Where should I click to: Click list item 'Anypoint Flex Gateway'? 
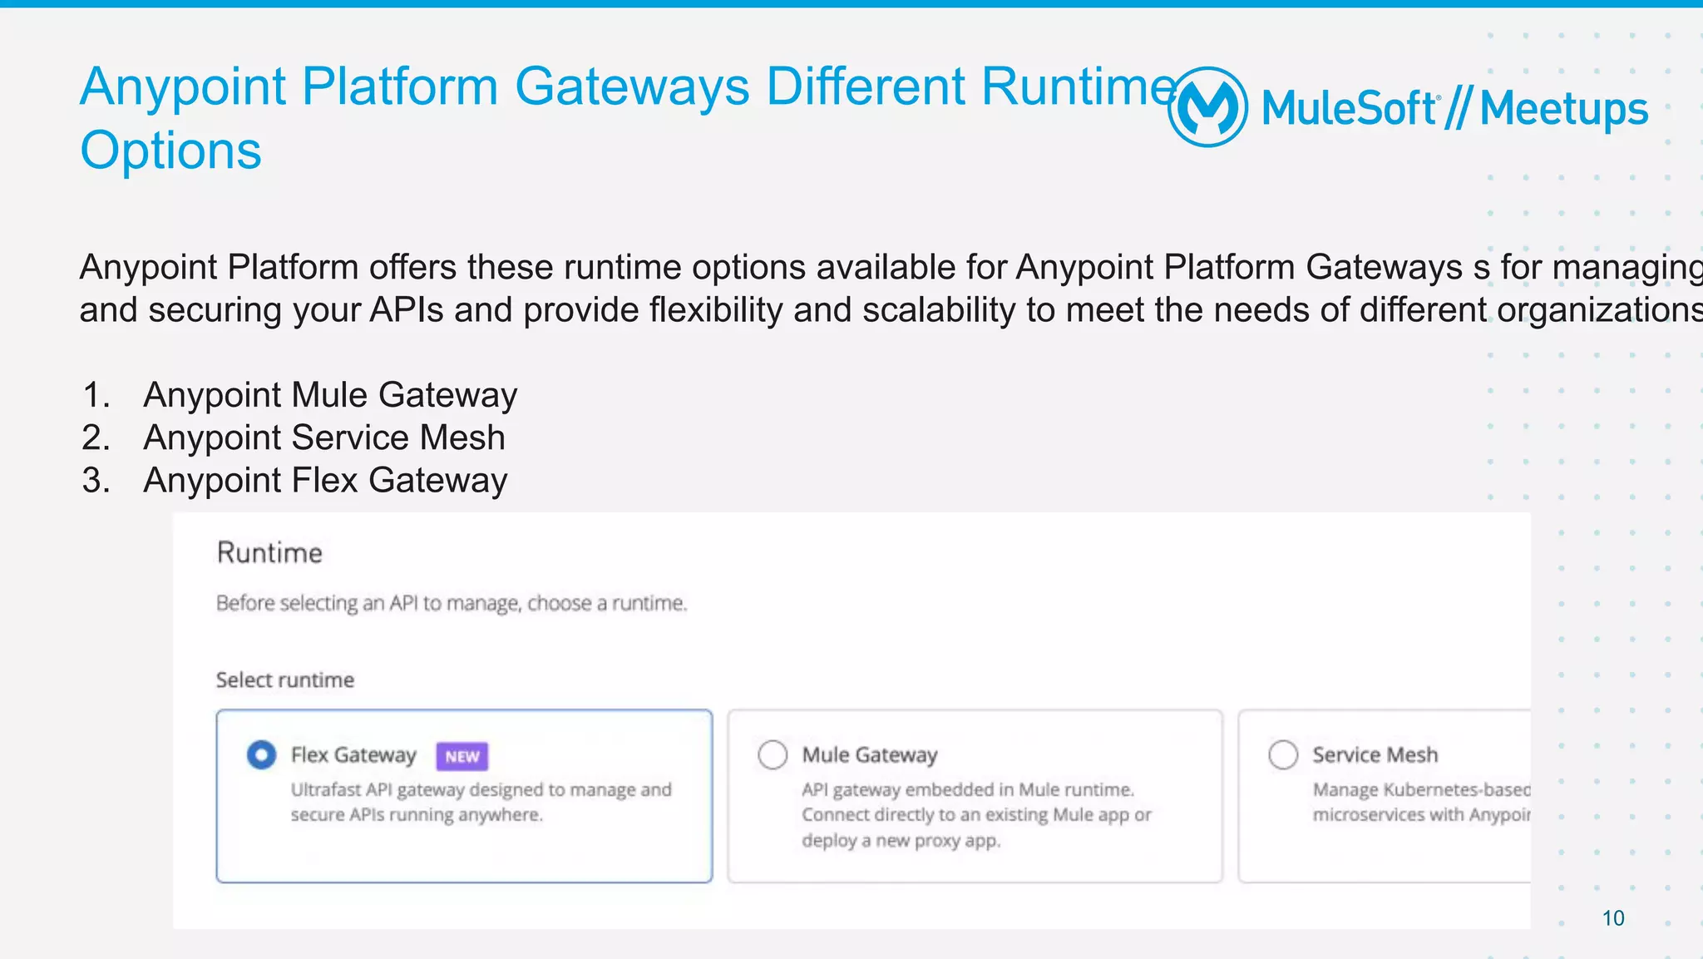[x=325, y=481]
